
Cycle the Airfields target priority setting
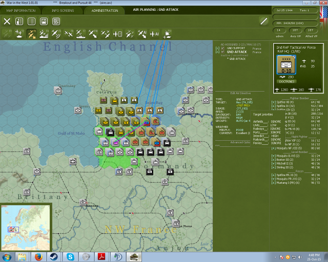pyautogui.click(x=276, y=122)
